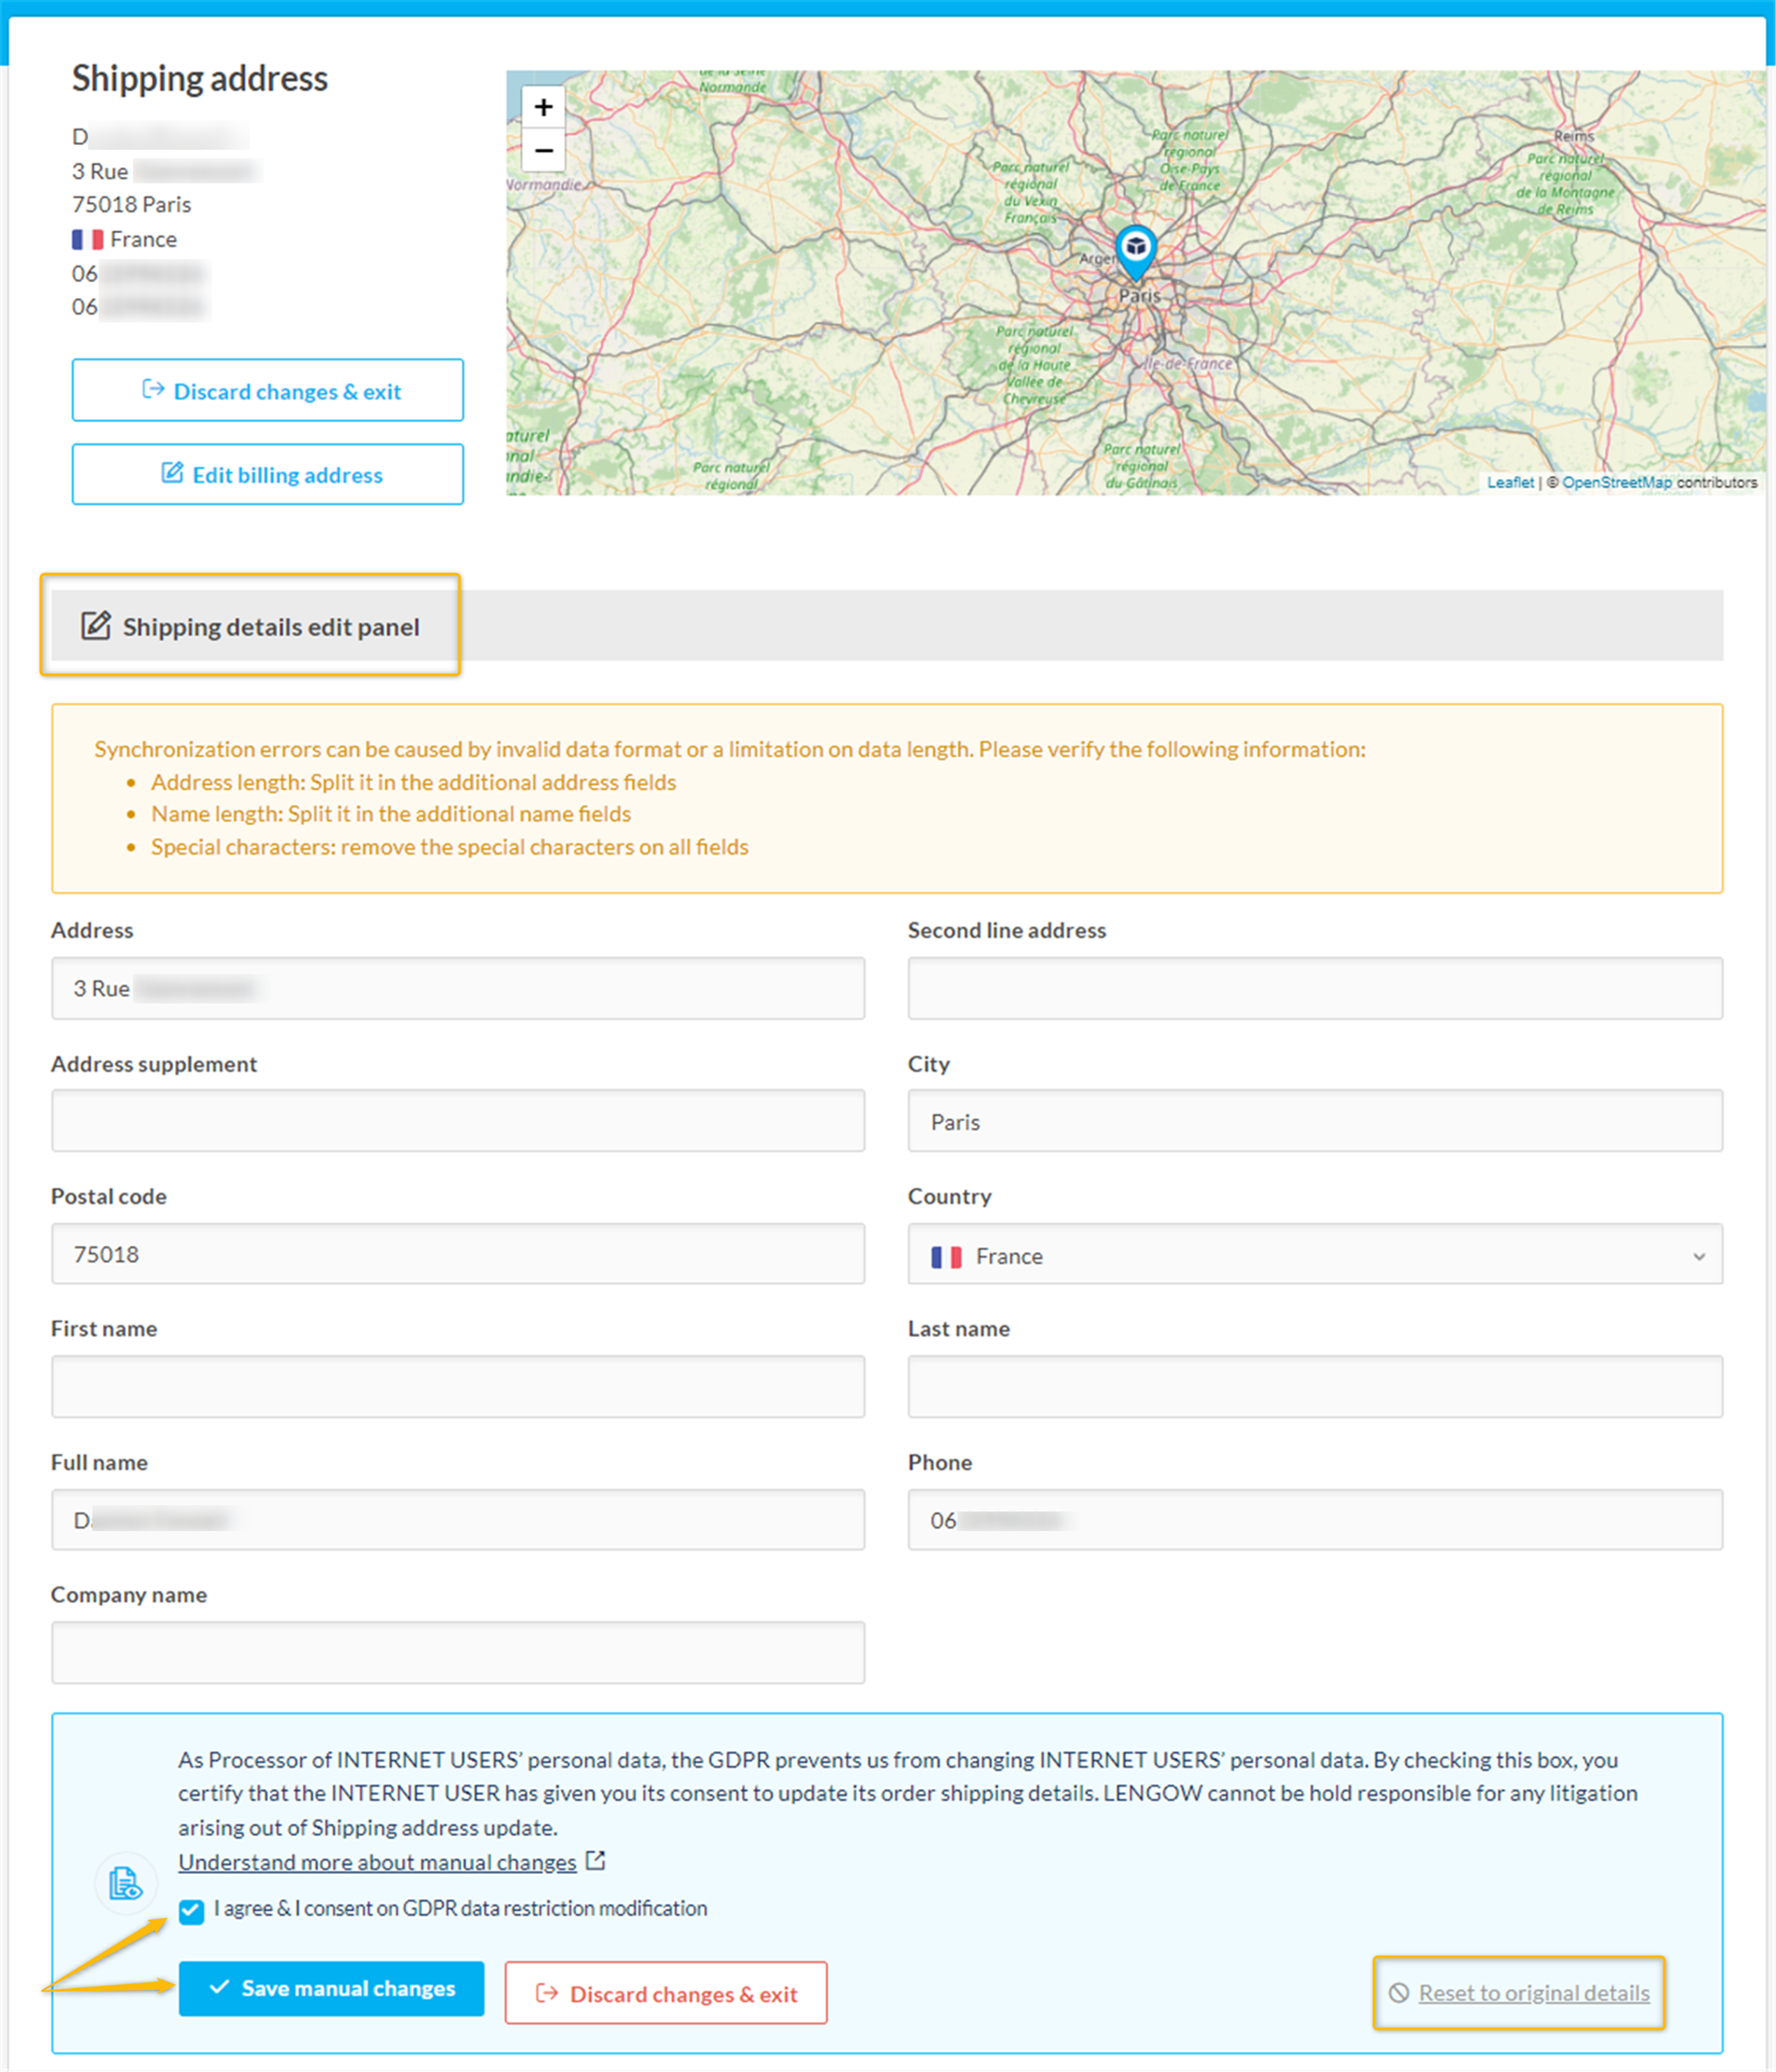Open OpenStreetMap attribution link

(1616, 482)
